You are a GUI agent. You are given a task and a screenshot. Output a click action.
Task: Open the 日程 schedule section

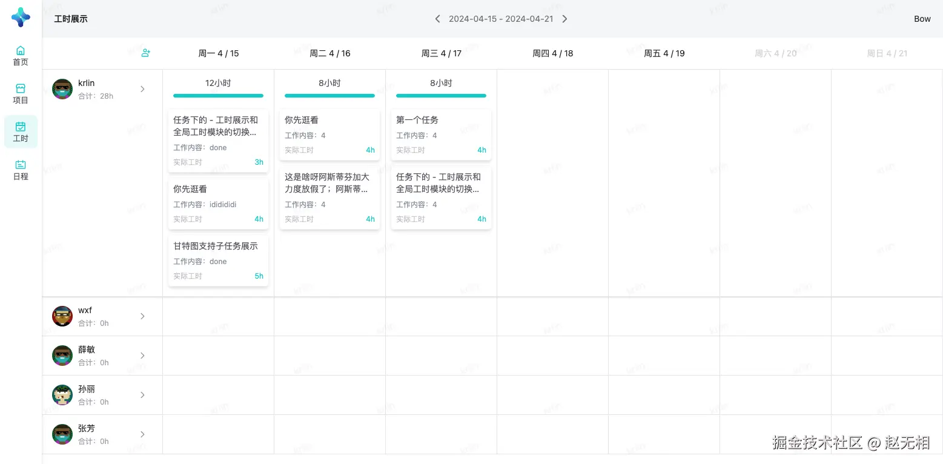coord(21,170)
